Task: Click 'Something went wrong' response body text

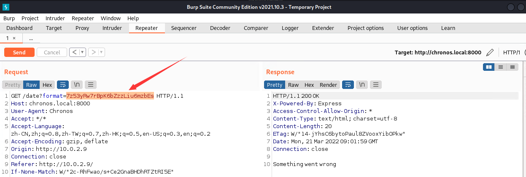Action: (305, 164)
